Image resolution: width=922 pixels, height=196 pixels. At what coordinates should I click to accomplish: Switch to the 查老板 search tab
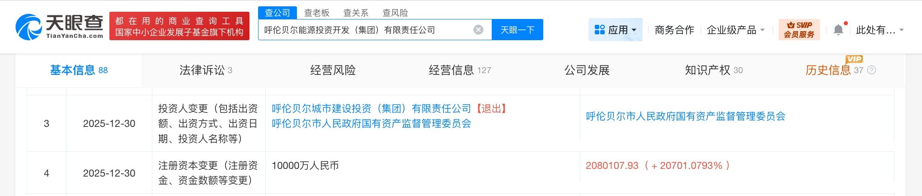tap(316, 13)
